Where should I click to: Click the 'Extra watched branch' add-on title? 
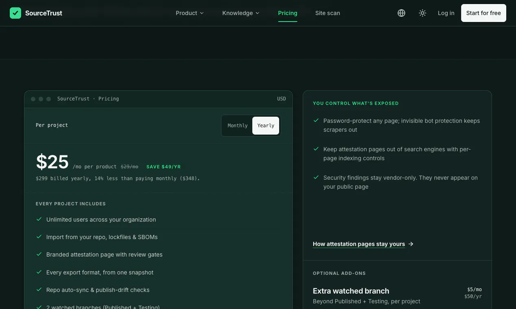(351, 291)
